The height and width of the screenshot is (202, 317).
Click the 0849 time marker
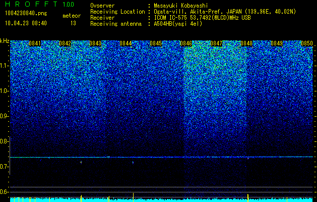point(277,43)
